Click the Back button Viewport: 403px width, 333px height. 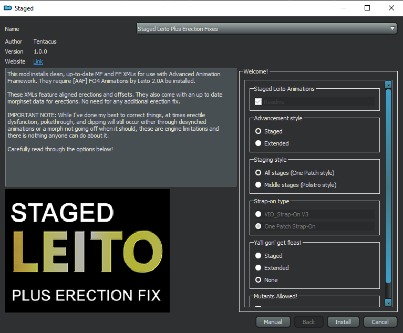(308, 322)
